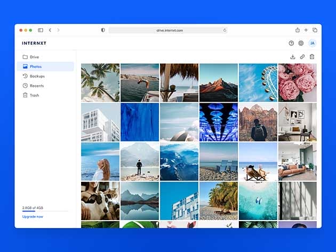
Task: Go to Recents in the sidebar
Action: [37, 86]
